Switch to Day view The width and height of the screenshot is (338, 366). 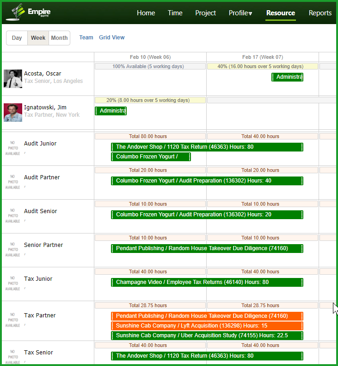point(17,38)
